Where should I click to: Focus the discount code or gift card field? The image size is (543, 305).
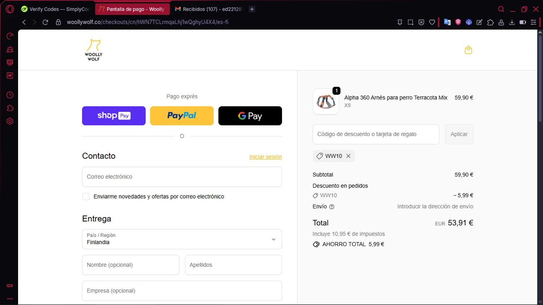[376, 134]
